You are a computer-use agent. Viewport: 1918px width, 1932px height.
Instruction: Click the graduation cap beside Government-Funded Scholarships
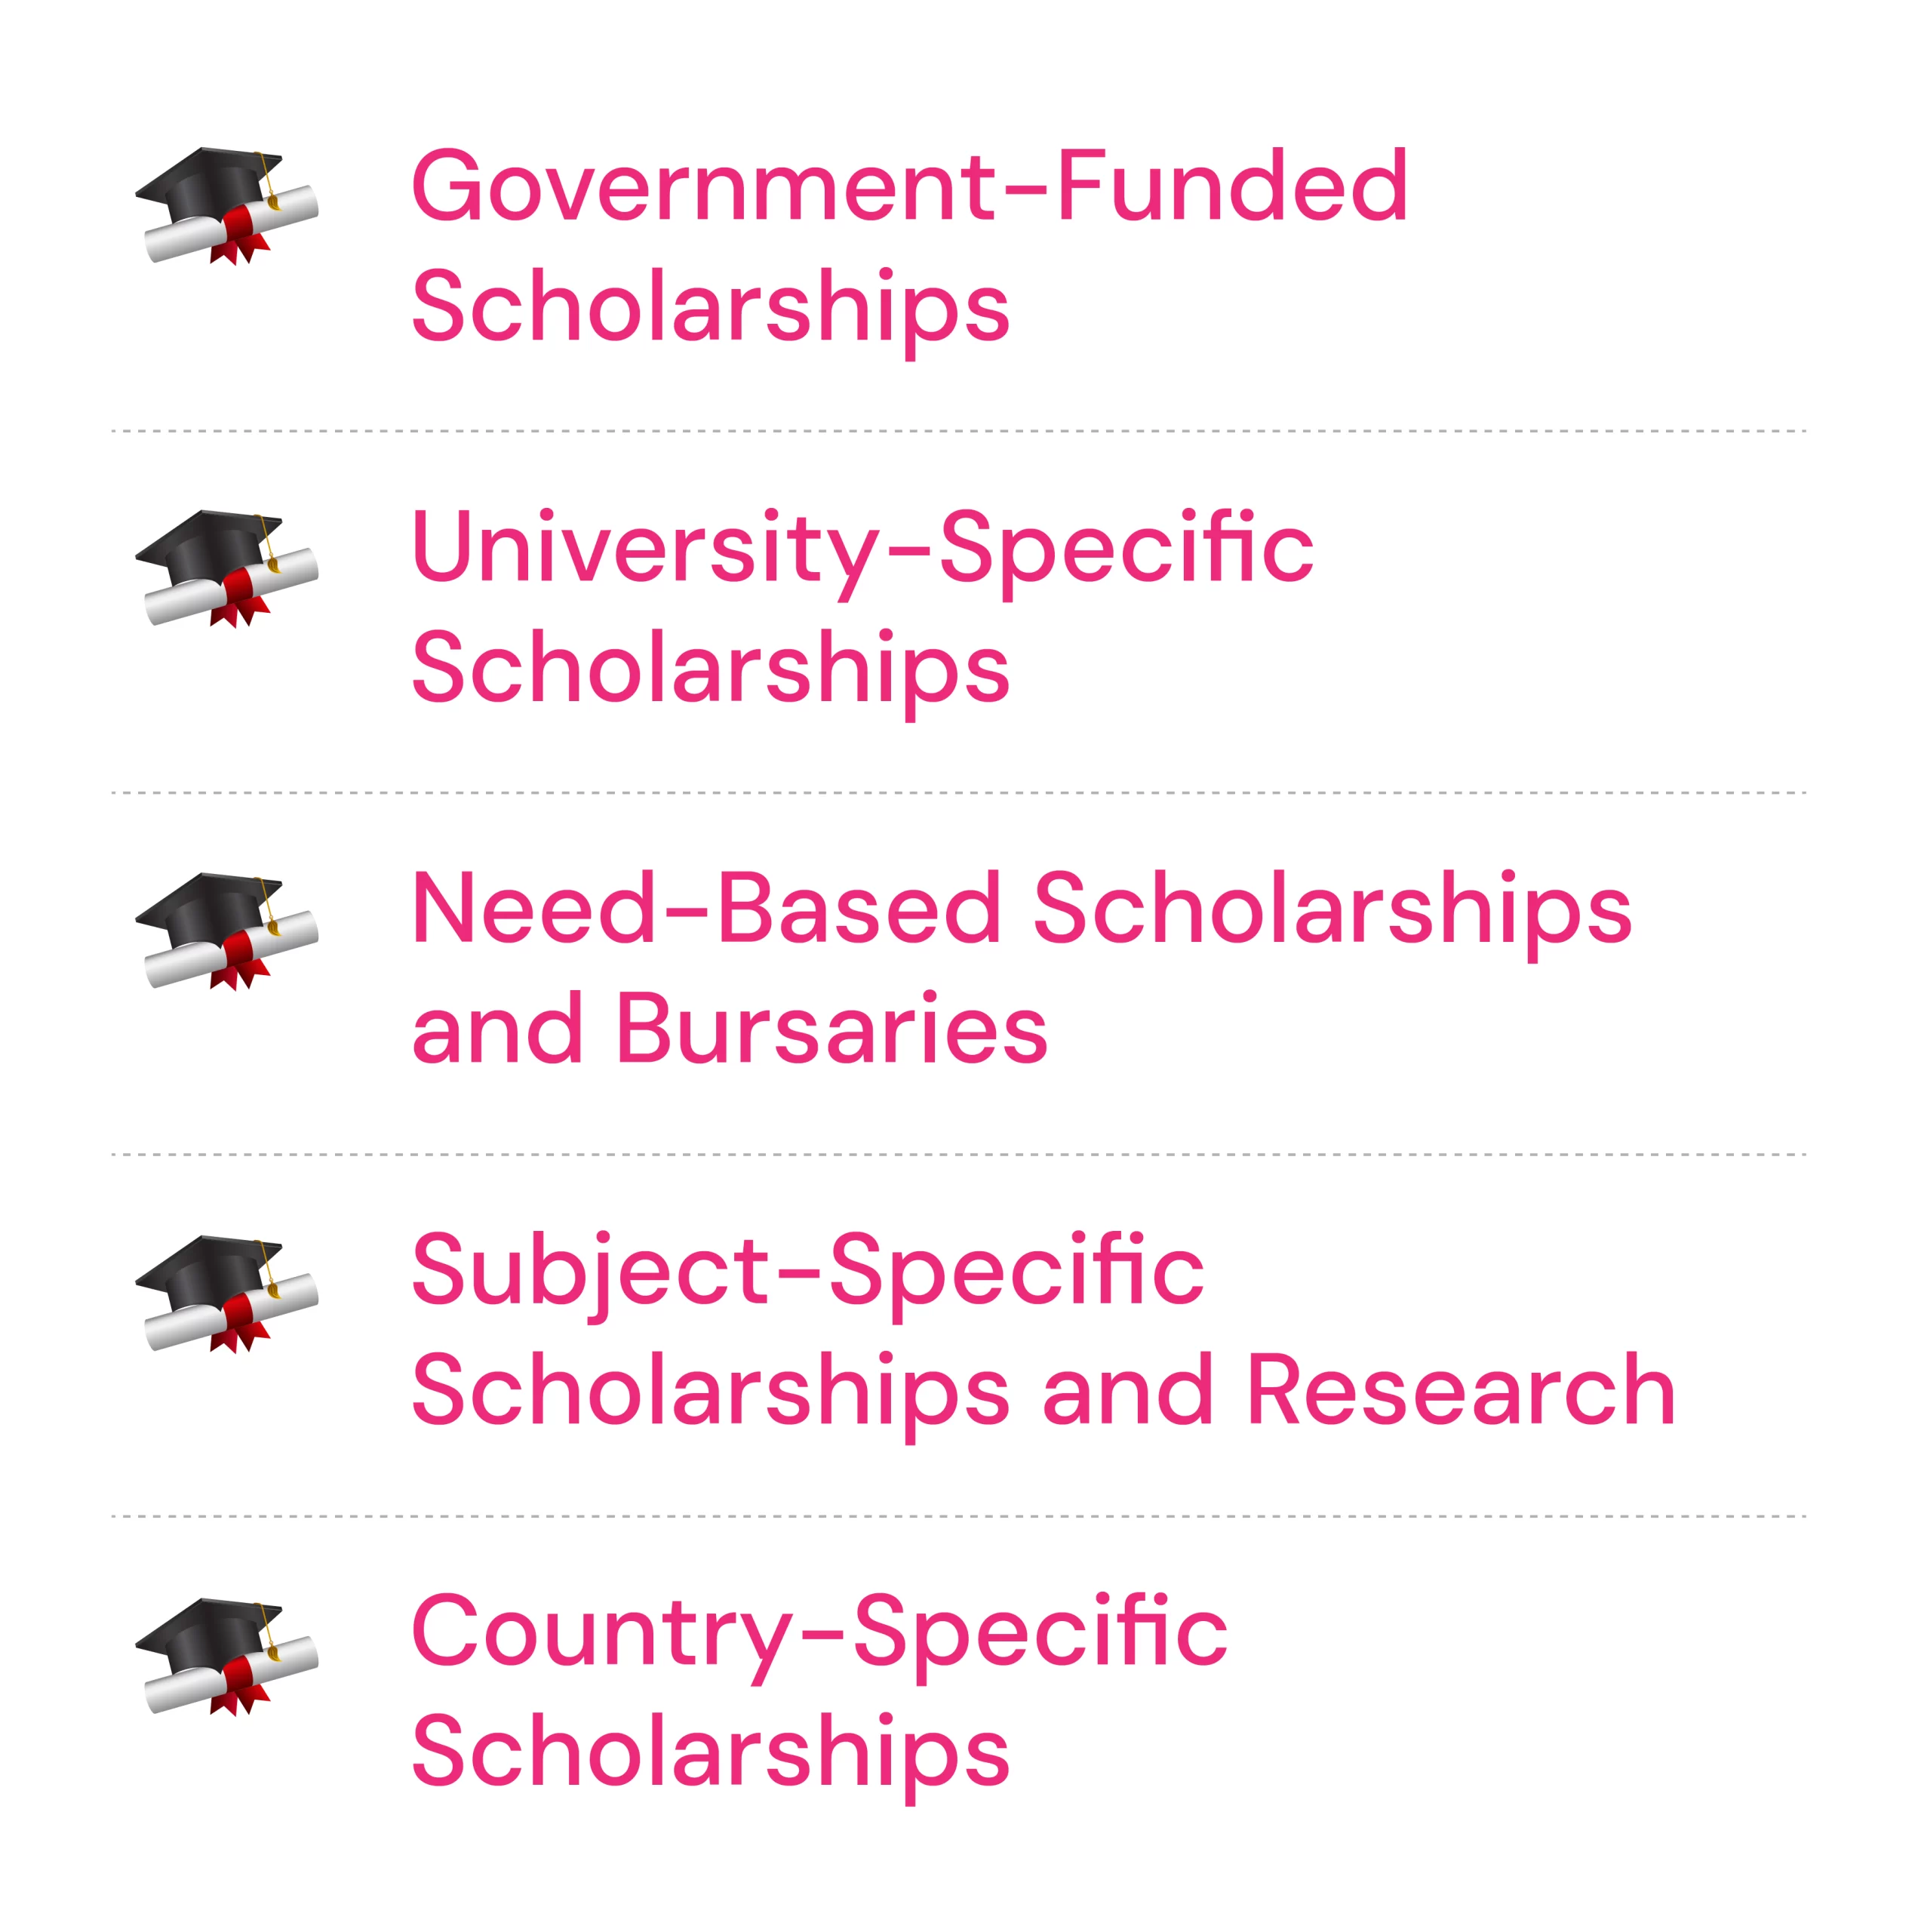click(x=226, y=205)
